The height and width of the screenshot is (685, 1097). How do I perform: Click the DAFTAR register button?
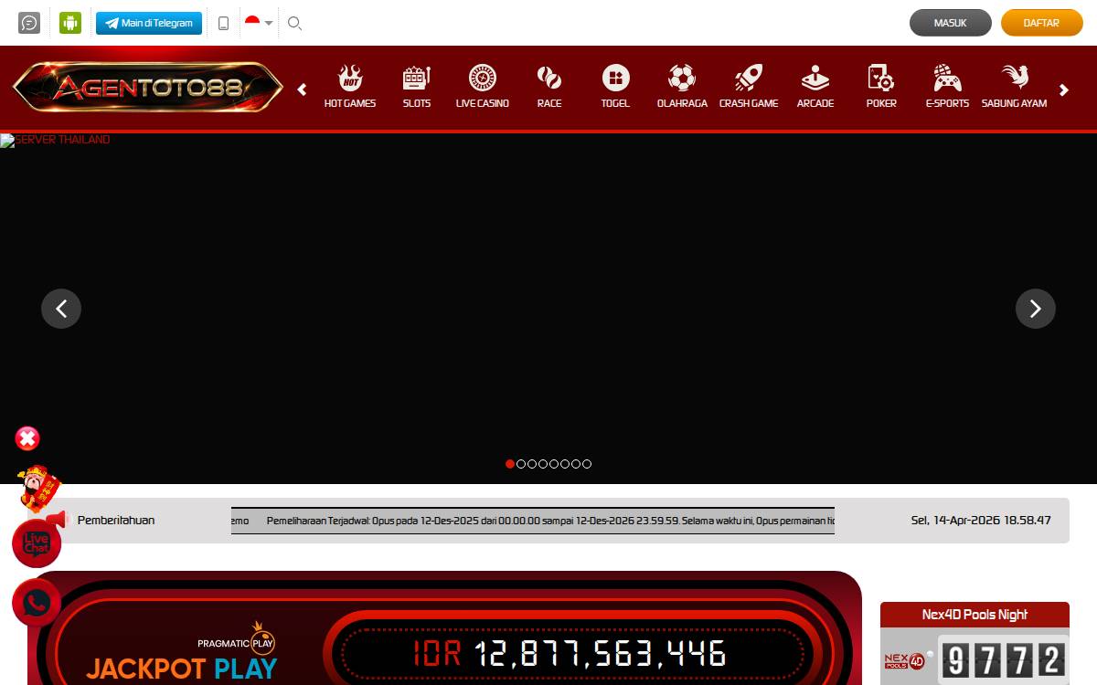coord(1042,23)
